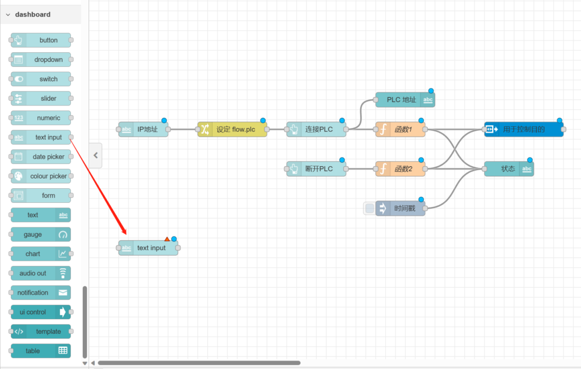Screen dimensions: 581x369
Task: Collapse the dashboard palette category
Action: tap(9, 15)
